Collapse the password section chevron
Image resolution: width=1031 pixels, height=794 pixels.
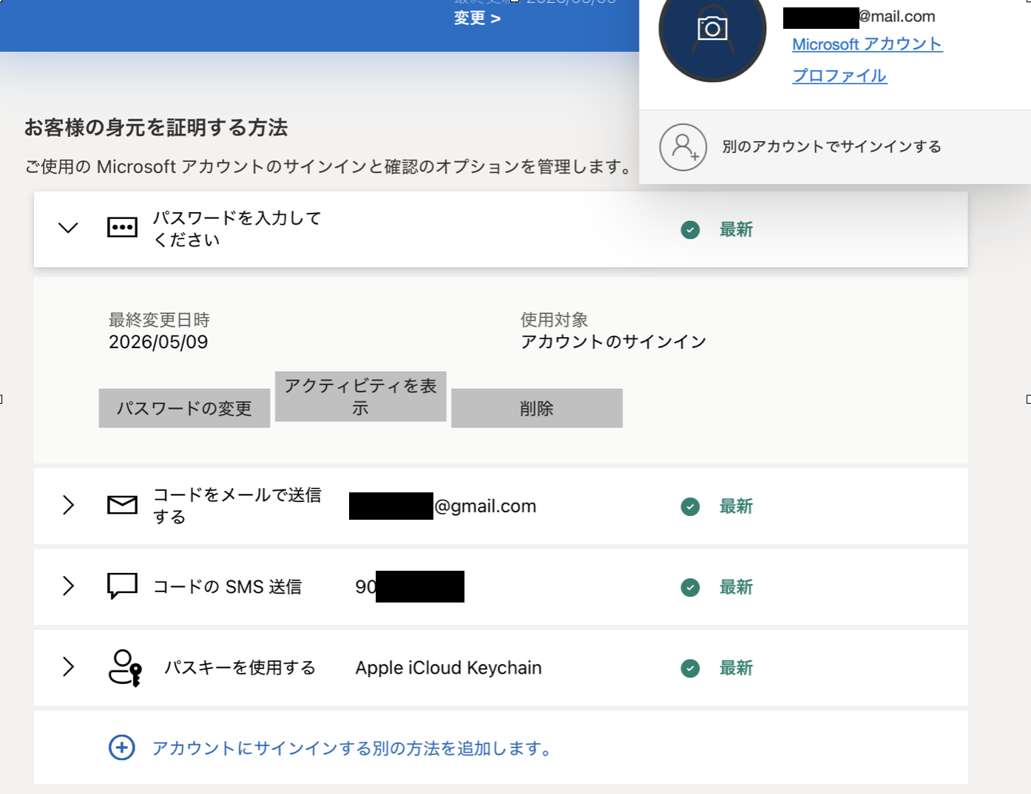pyautogui.click(x=68, y=228)
